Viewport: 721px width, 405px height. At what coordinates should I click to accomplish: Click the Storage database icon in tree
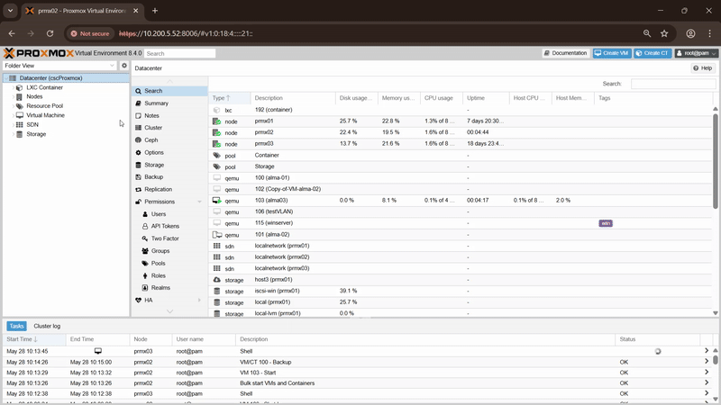coord(19,134)
